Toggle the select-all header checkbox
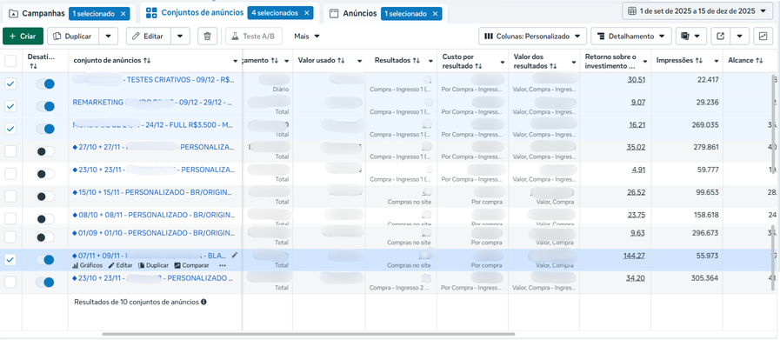780x340 pixels. (10, 61)
